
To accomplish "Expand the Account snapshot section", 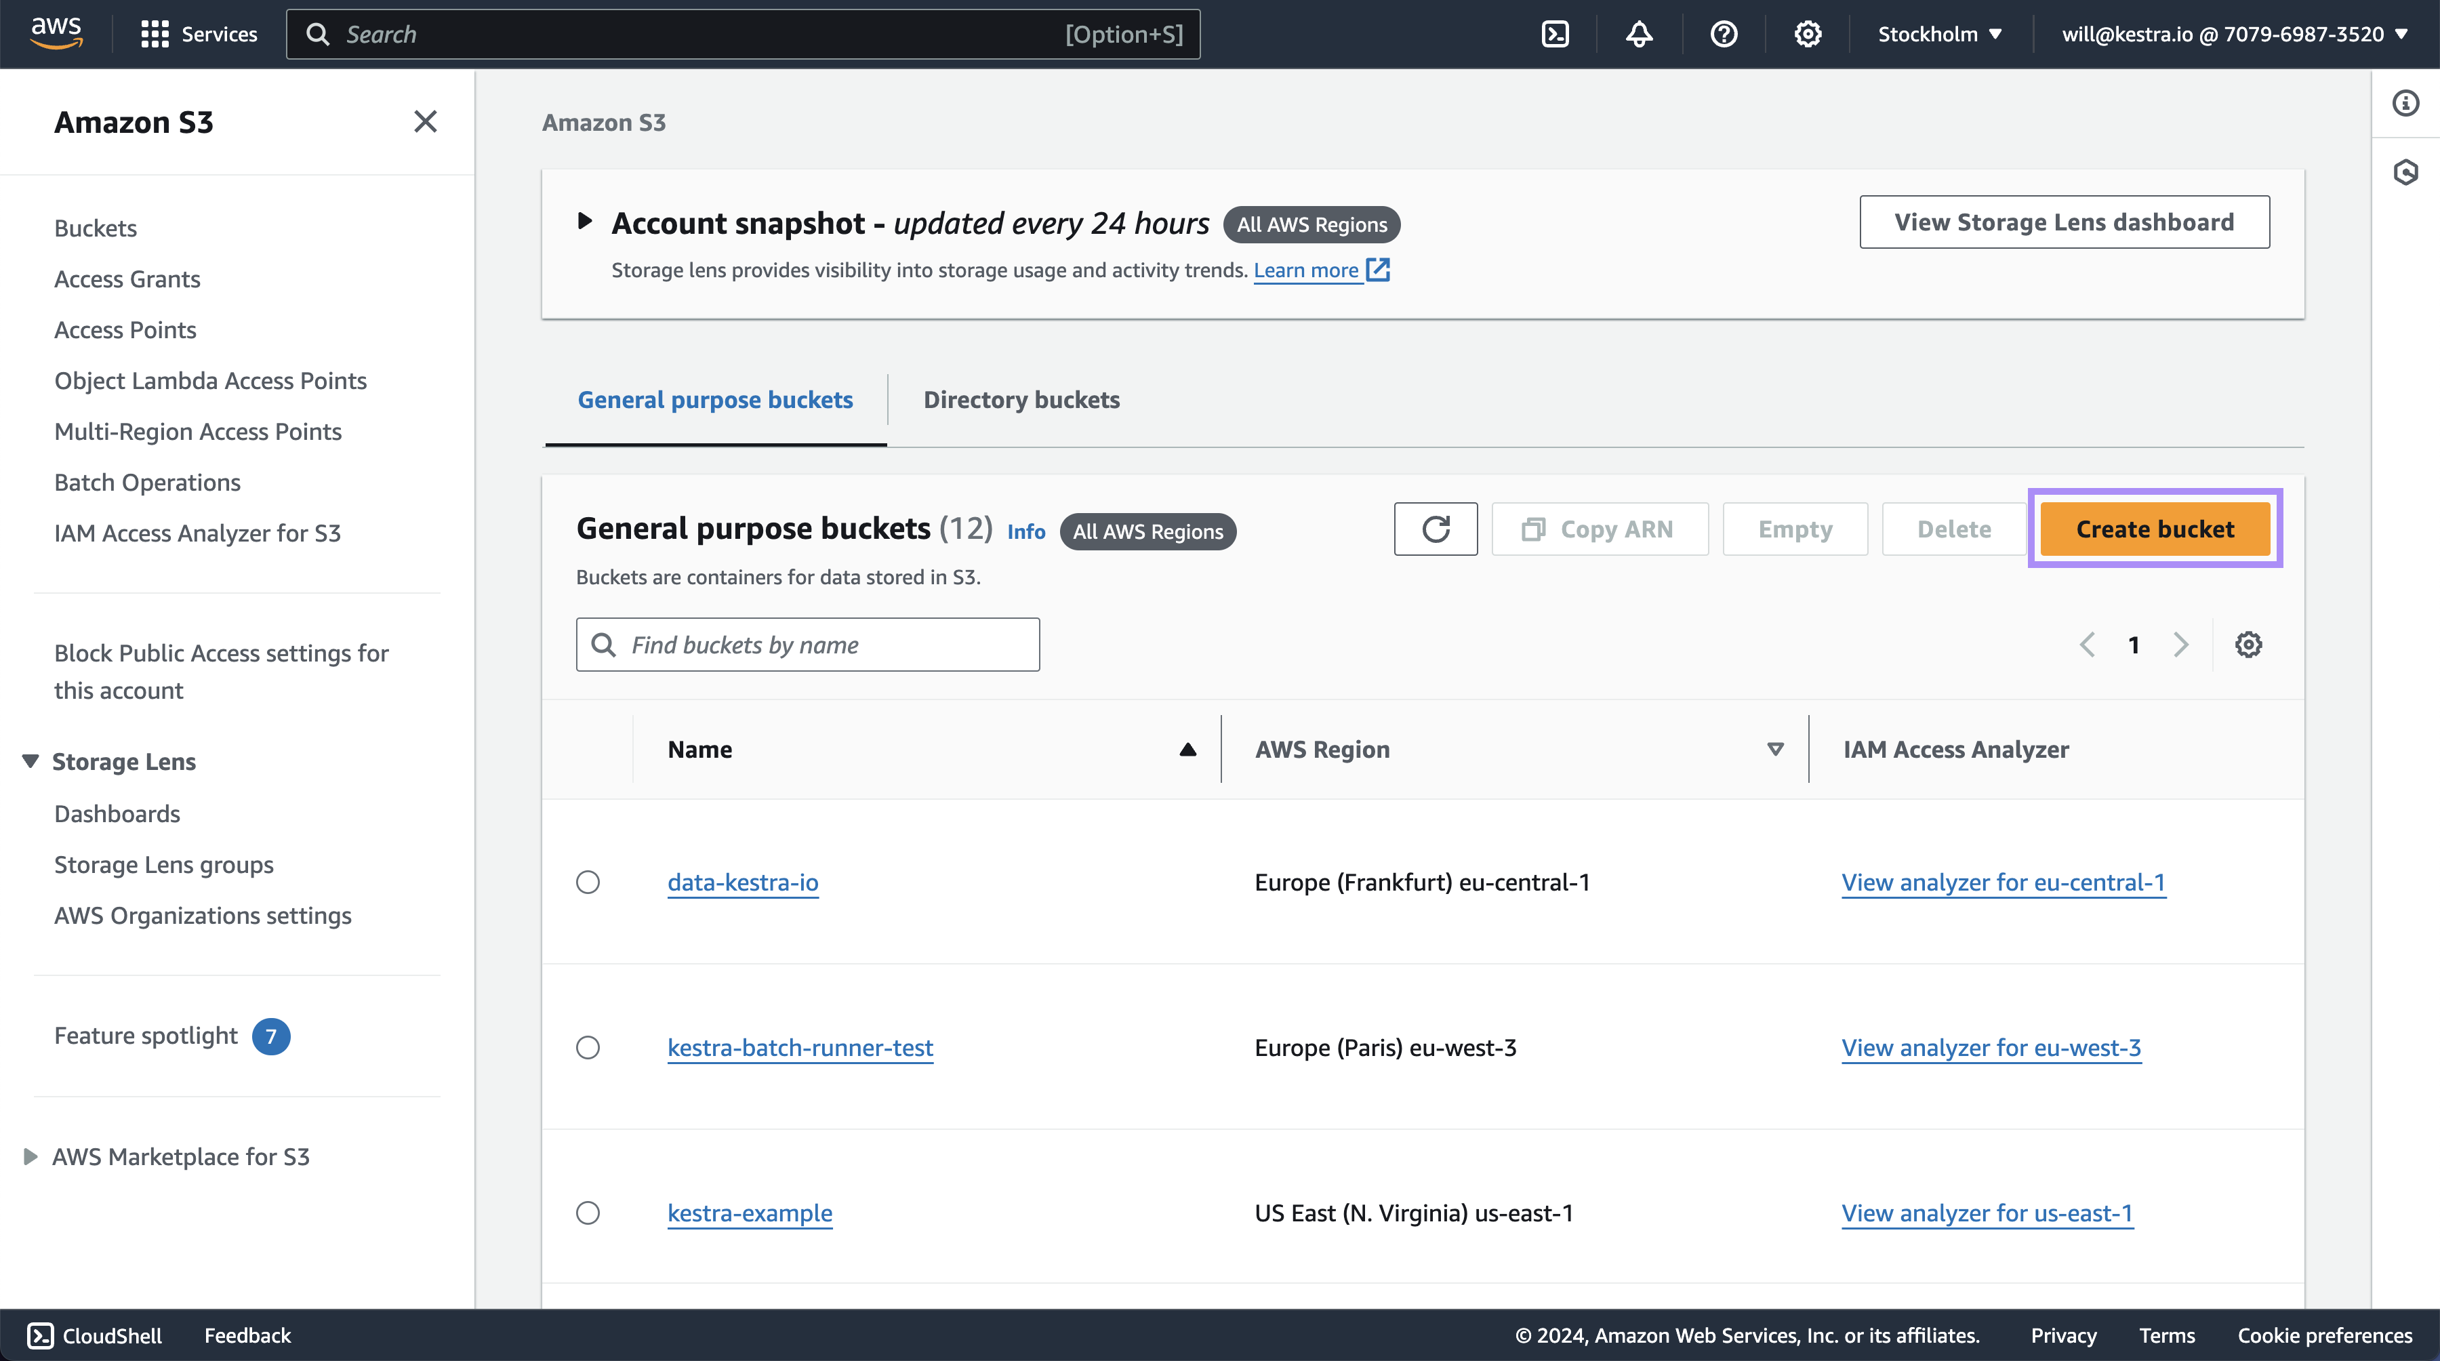I will pyautogui.click(x=584, y=222).
